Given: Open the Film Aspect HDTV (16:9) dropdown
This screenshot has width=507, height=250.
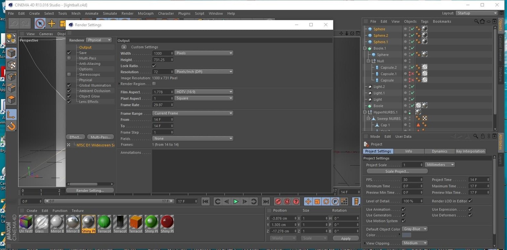Looking at the screenshot, I should tap(204, 92).
